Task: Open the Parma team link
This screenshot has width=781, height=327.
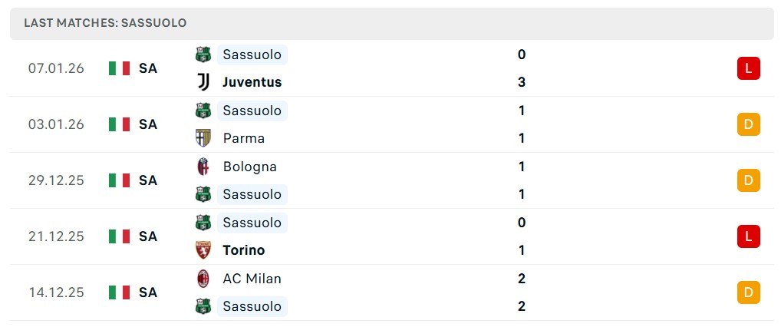Action: click(243, 138)
